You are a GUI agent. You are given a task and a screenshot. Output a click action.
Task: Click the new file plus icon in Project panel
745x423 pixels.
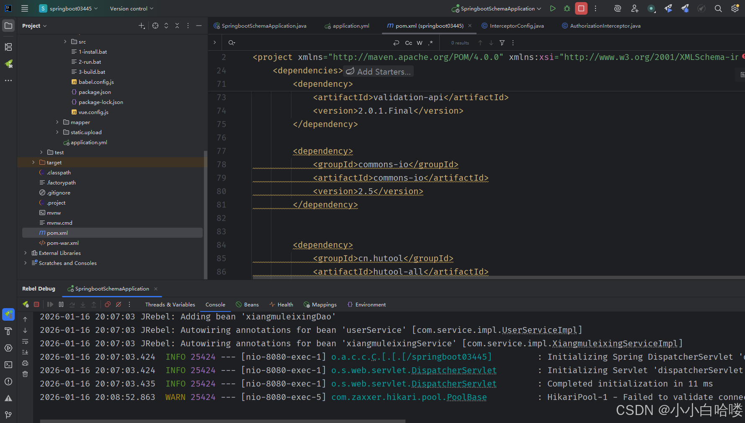click(142, 26)
